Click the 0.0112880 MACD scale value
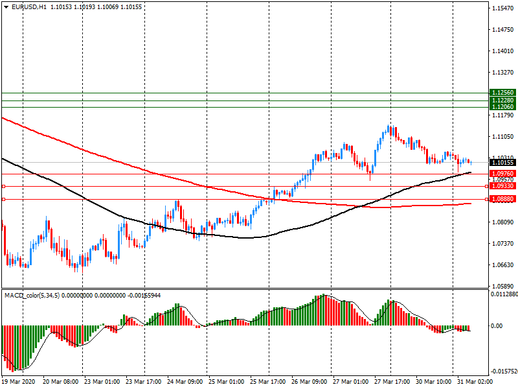 (x=504, y=294)
